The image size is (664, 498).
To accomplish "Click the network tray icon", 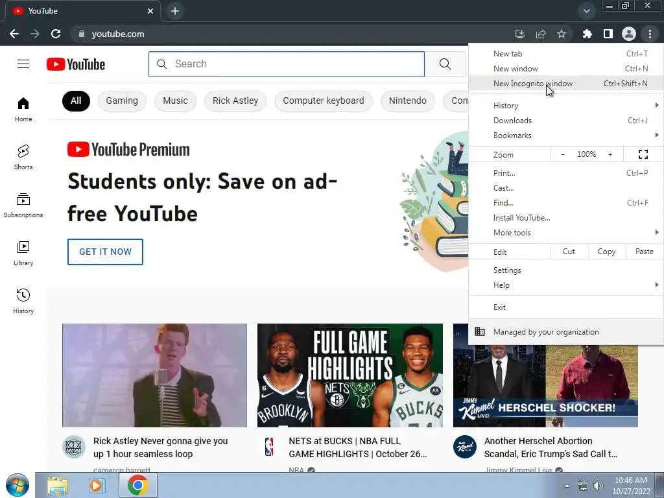I will point(583,486).
